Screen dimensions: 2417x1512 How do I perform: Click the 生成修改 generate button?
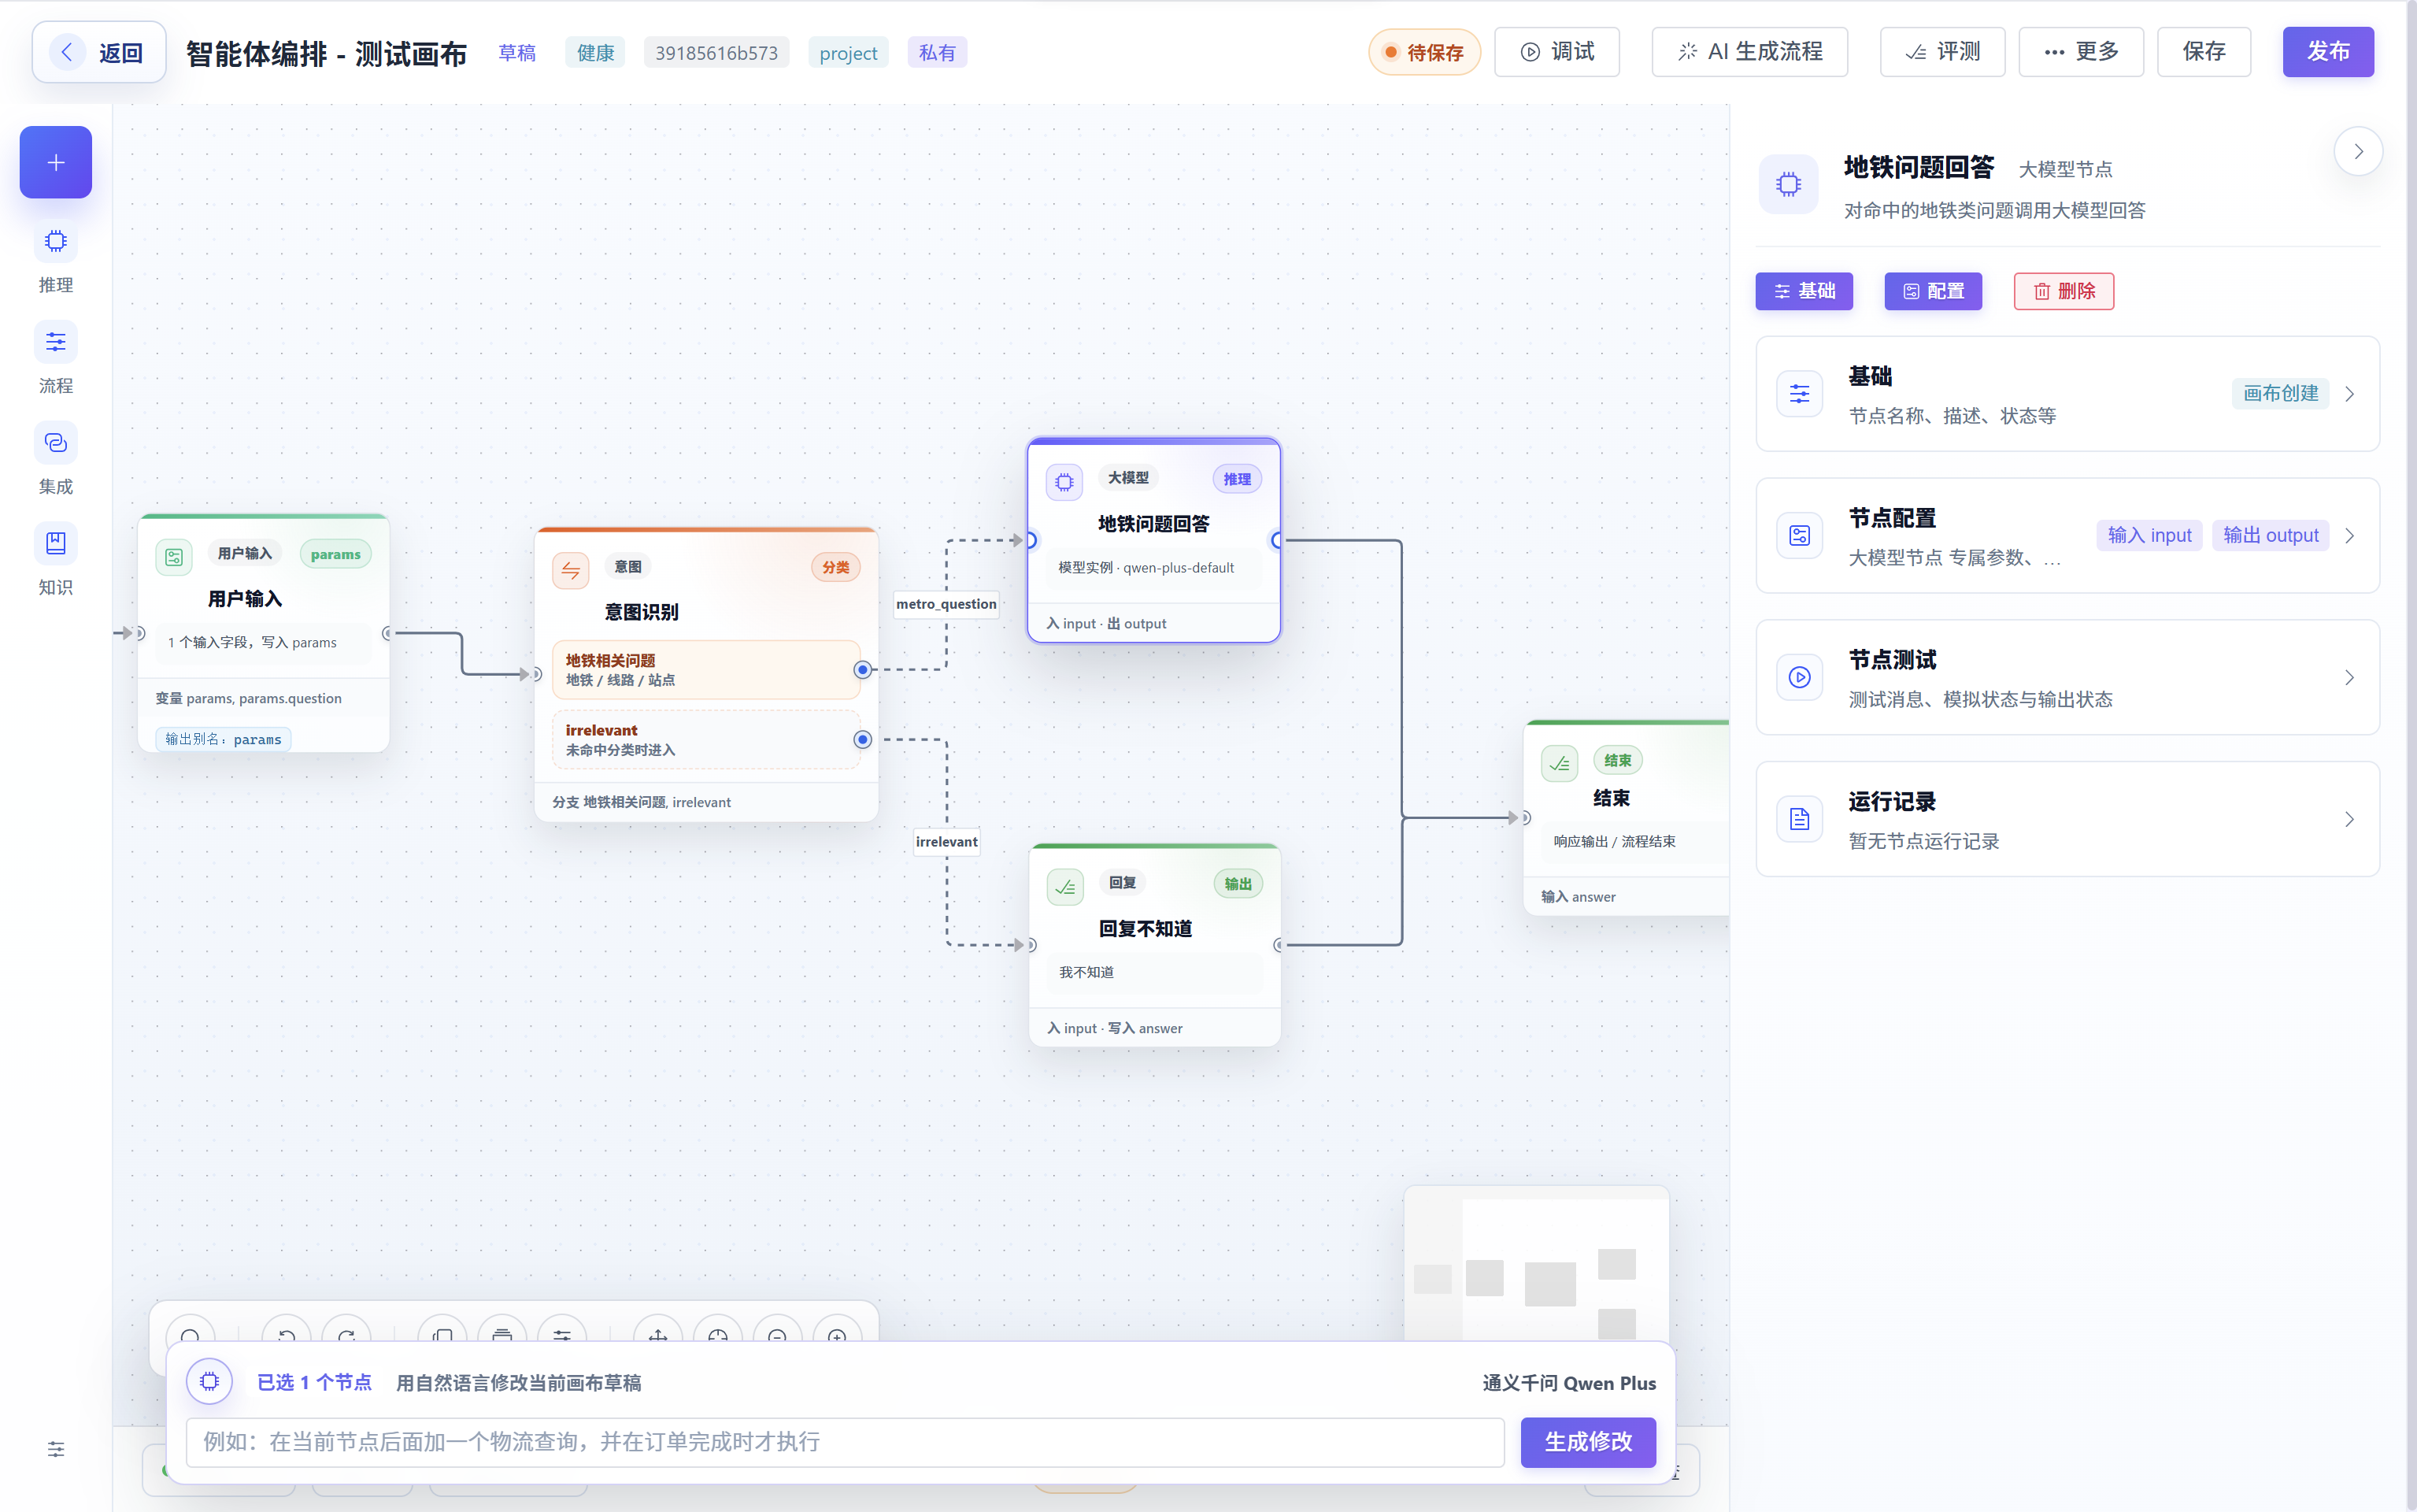(x=1588, y=1442)
